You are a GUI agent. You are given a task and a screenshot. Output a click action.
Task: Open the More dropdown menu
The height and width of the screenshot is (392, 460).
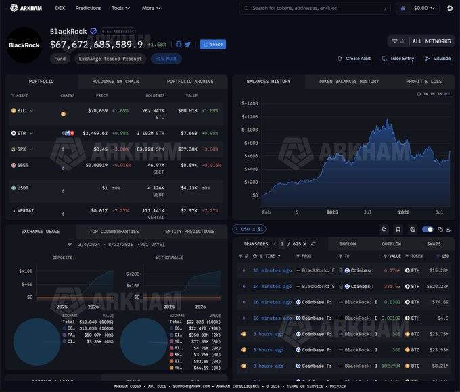tap(151, 8)
